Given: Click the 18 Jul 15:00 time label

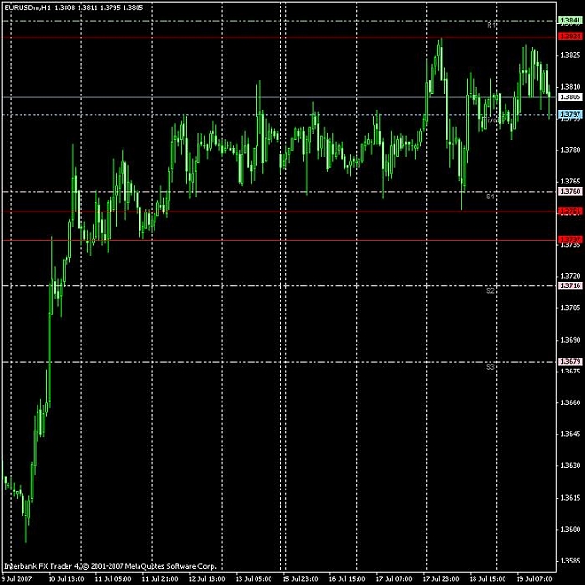Looking at the screenshot, I should coord(488,579).
